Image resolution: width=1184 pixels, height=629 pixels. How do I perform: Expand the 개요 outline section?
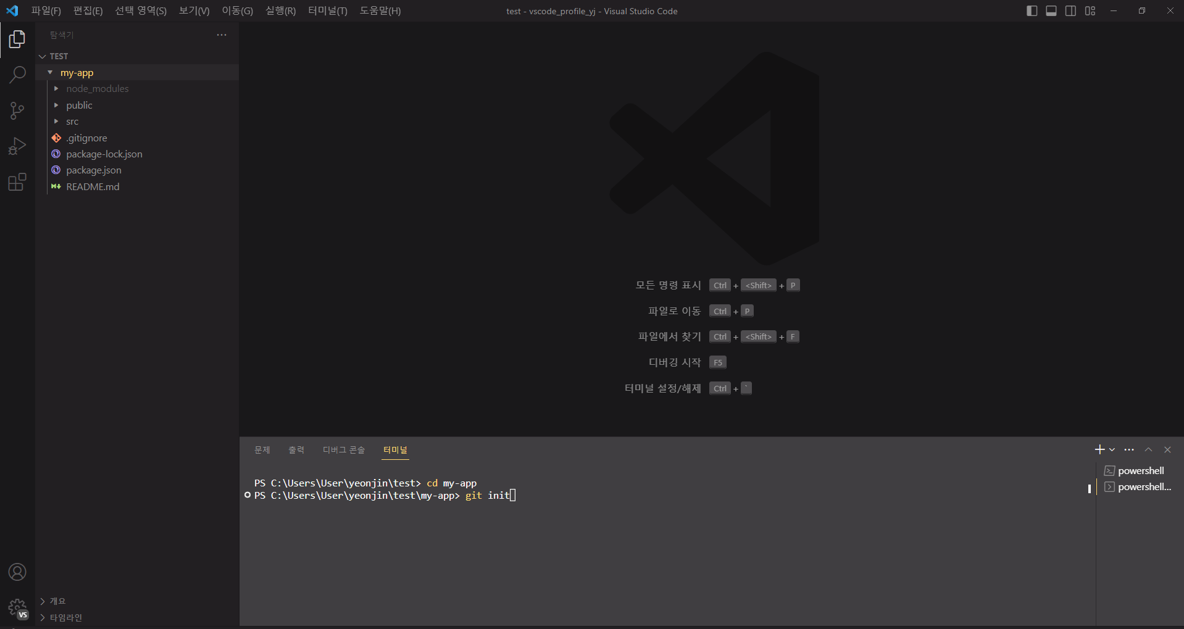(137, 601)
